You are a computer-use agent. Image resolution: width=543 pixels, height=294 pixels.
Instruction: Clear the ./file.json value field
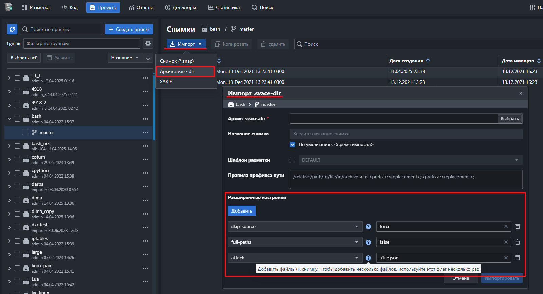506,258
